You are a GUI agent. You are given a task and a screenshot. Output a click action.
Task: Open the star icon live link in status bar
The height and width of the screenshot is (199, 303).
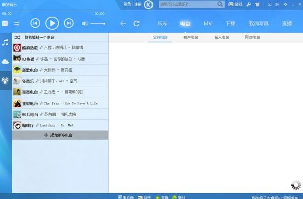pyautogui.click(x=162, y=197)
